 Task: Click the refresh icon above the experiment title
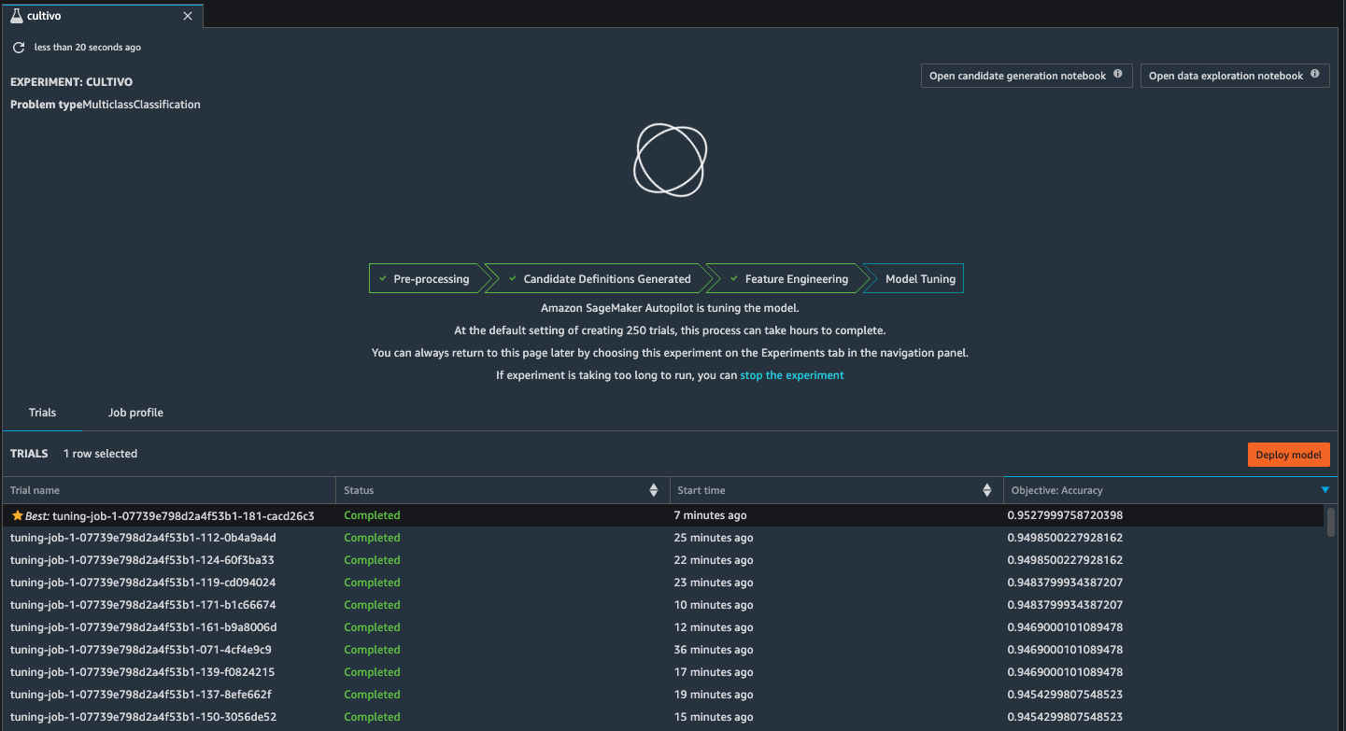coord(19,47)
